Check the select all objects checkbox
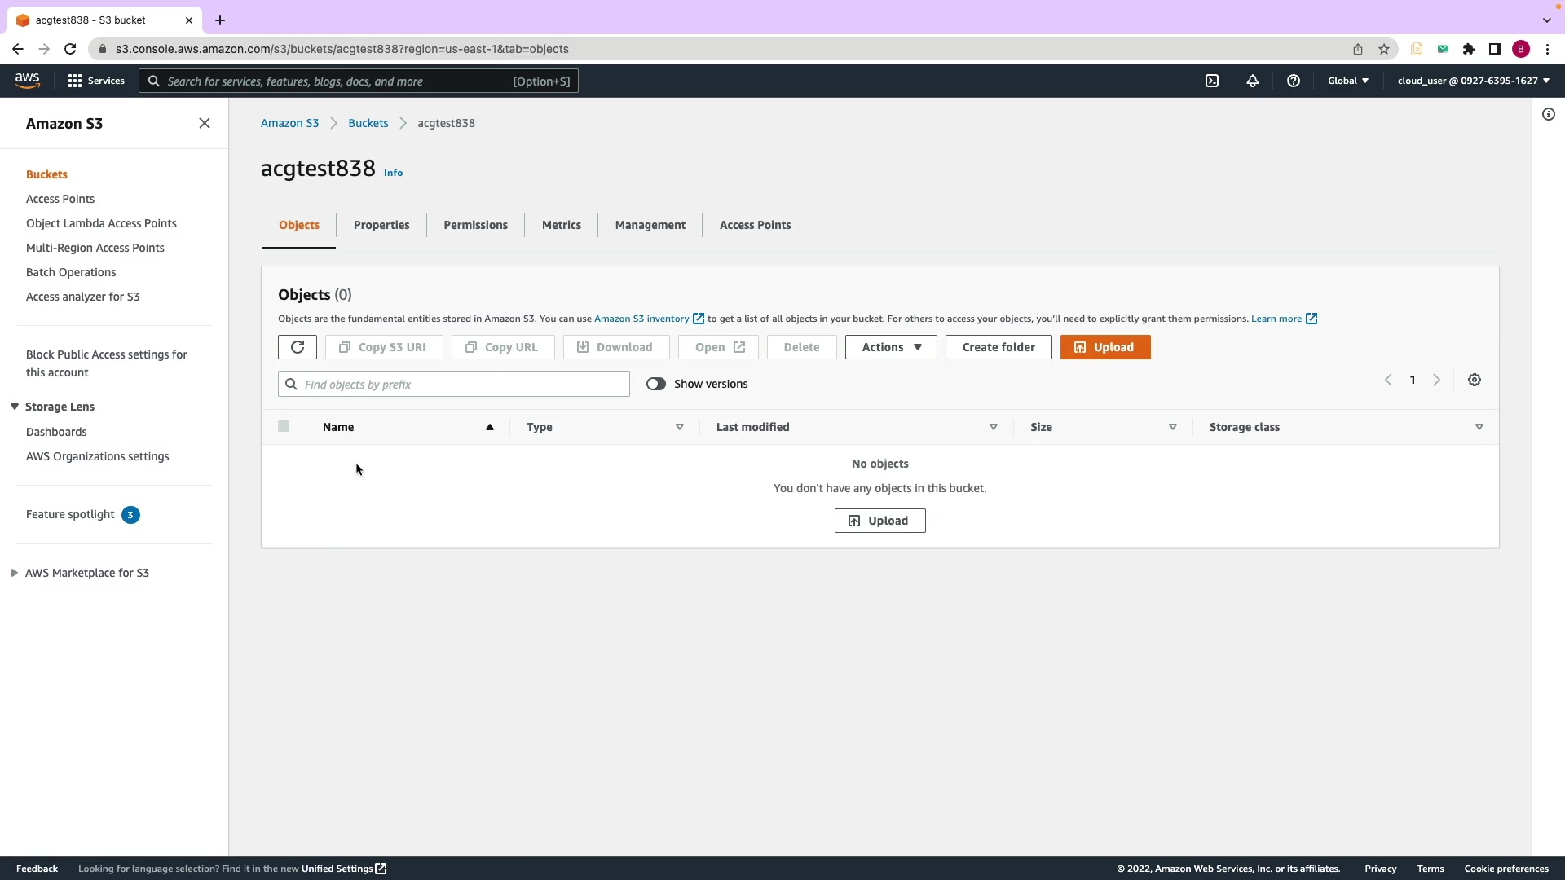Image resolution: width=1565 pixels, height=880 pixels. 284,426
